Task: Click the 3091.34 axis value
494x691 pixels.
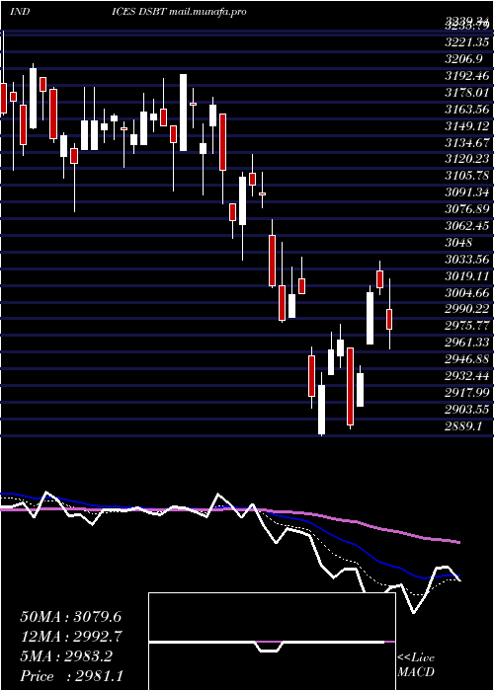Action: point(467,192)
